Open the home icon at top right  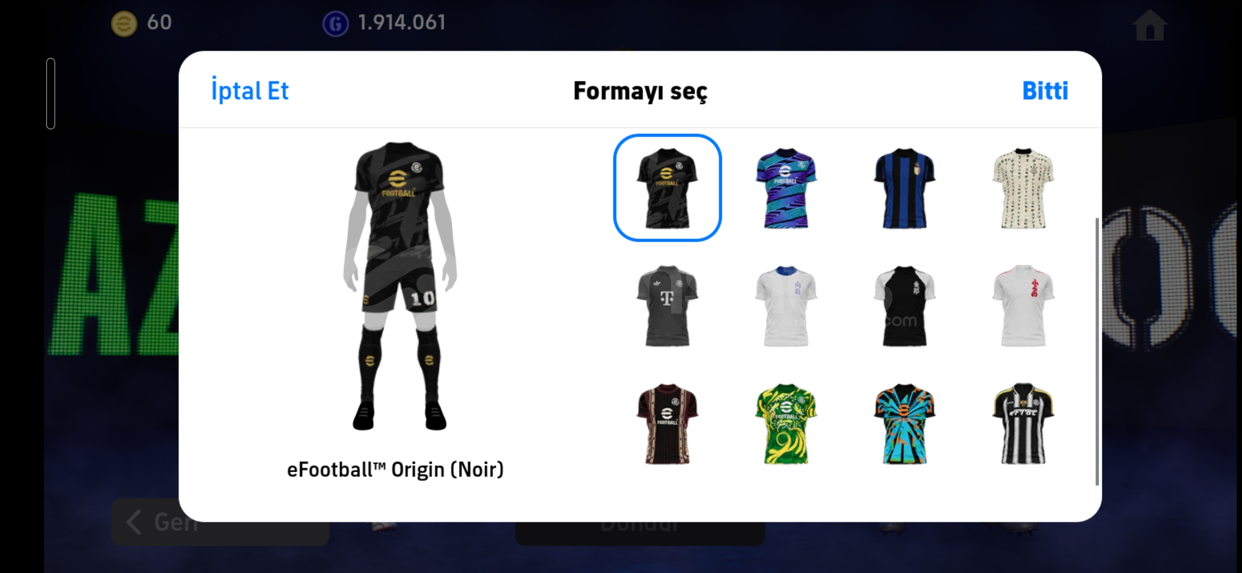(1149, 25)
